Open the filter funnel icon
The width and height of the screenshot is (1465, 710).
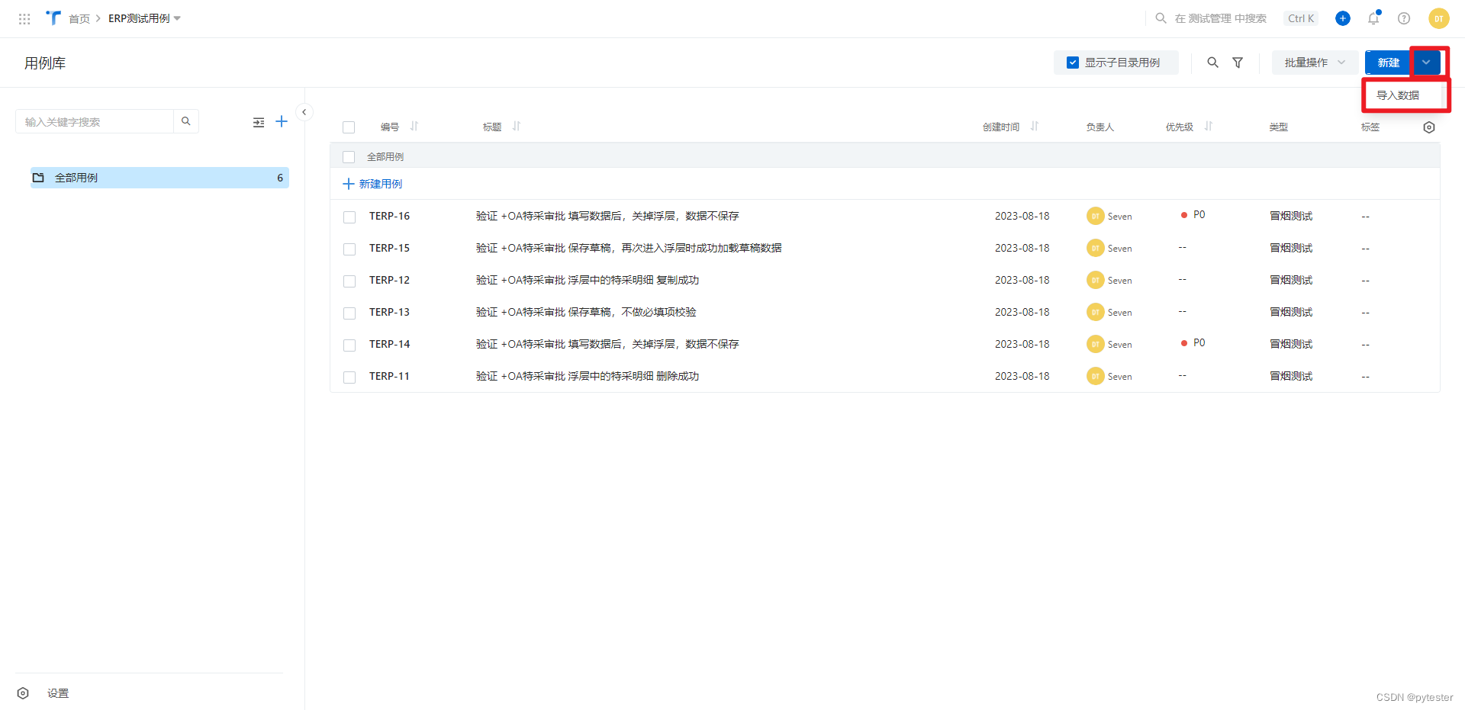point(1238,63)
